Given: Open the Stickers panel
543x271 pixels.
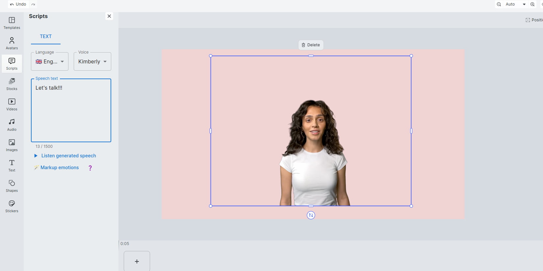Looking at the screenshot, I should click(x=12, y=206).
